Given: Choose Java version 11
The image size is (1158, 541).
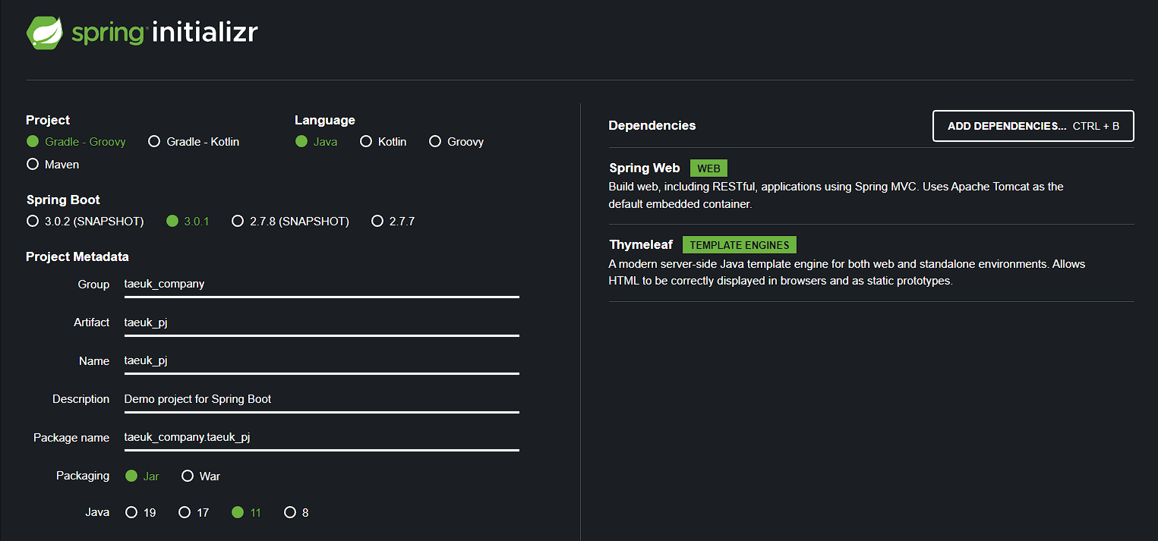Looking at the screenshot, I should [246, 513].
